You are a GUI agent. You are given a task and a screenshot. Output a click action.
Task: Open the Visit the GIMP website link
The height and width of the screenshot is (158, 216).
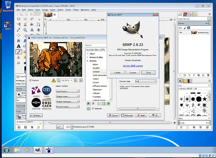[x=133, y=66]
